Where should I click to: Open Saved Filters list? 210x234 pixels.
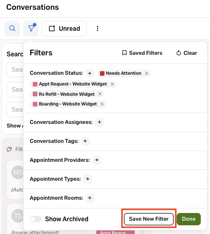[x=142, y=53]
